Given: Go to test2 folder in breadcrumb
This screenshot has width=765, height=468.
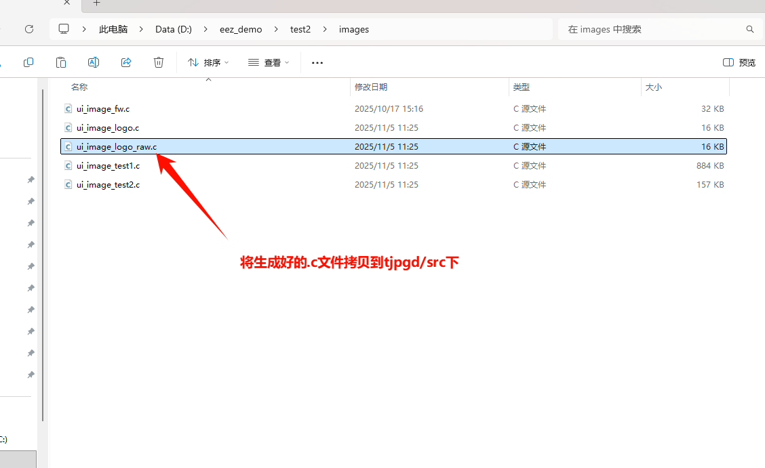Looking at the screenshot, I should [300, 29].
